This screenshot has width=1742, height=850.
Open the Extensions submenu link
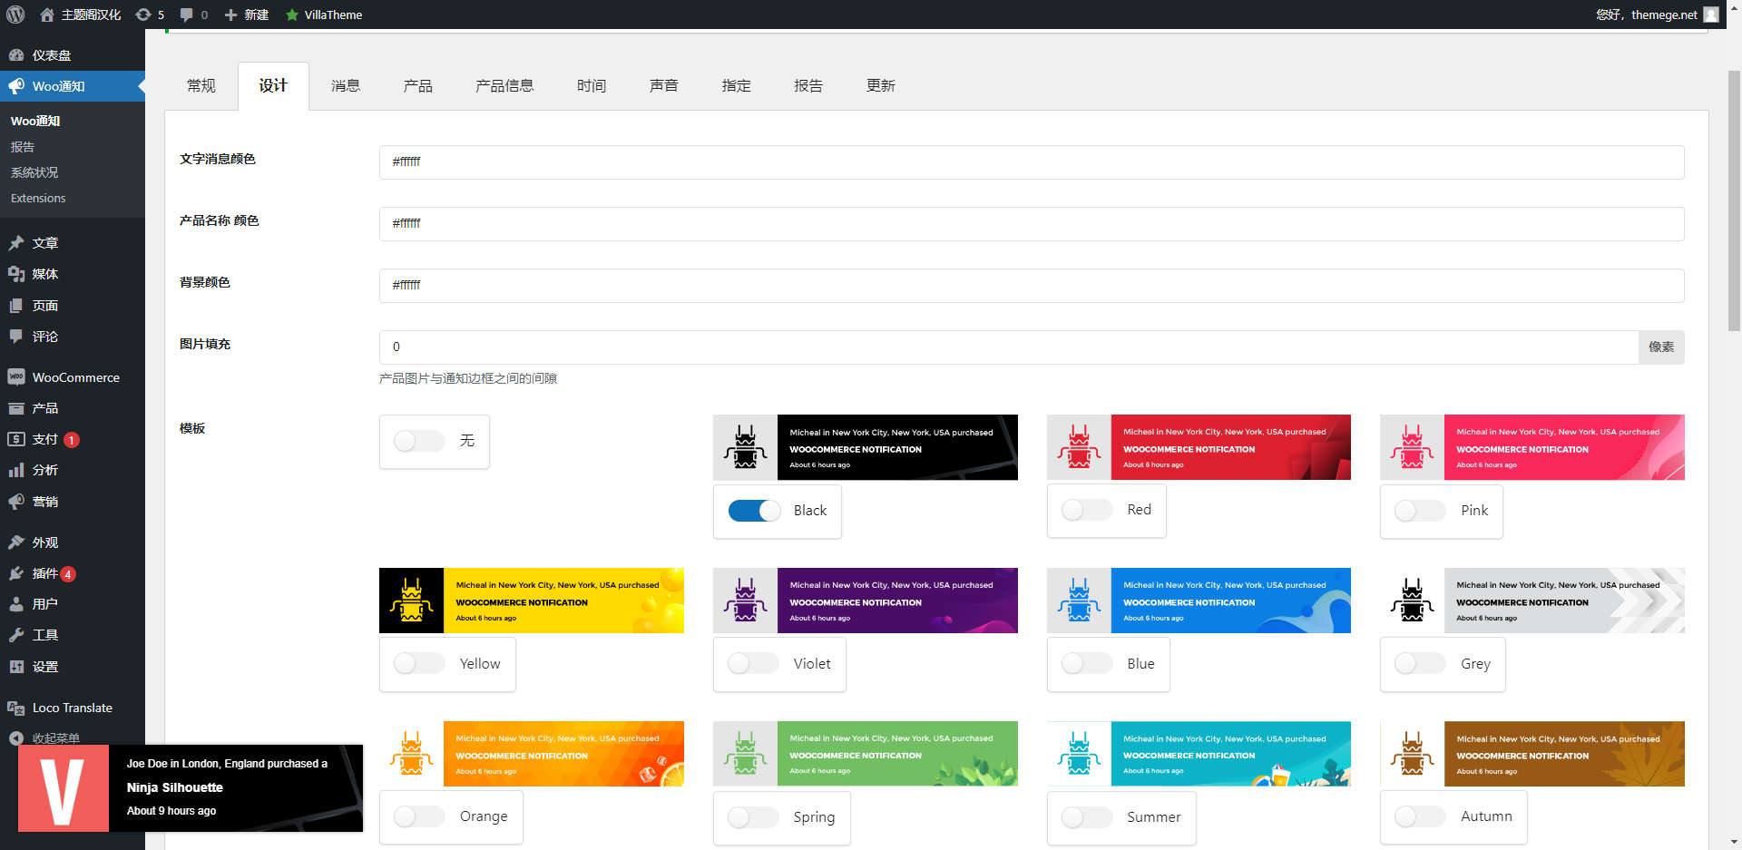point(38,198)
